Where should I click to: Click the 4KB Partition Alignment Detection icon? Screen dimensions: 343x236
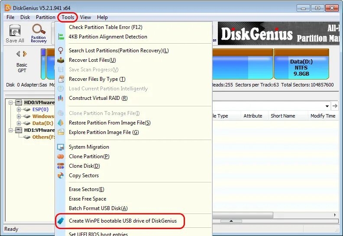tap(61, 36)
